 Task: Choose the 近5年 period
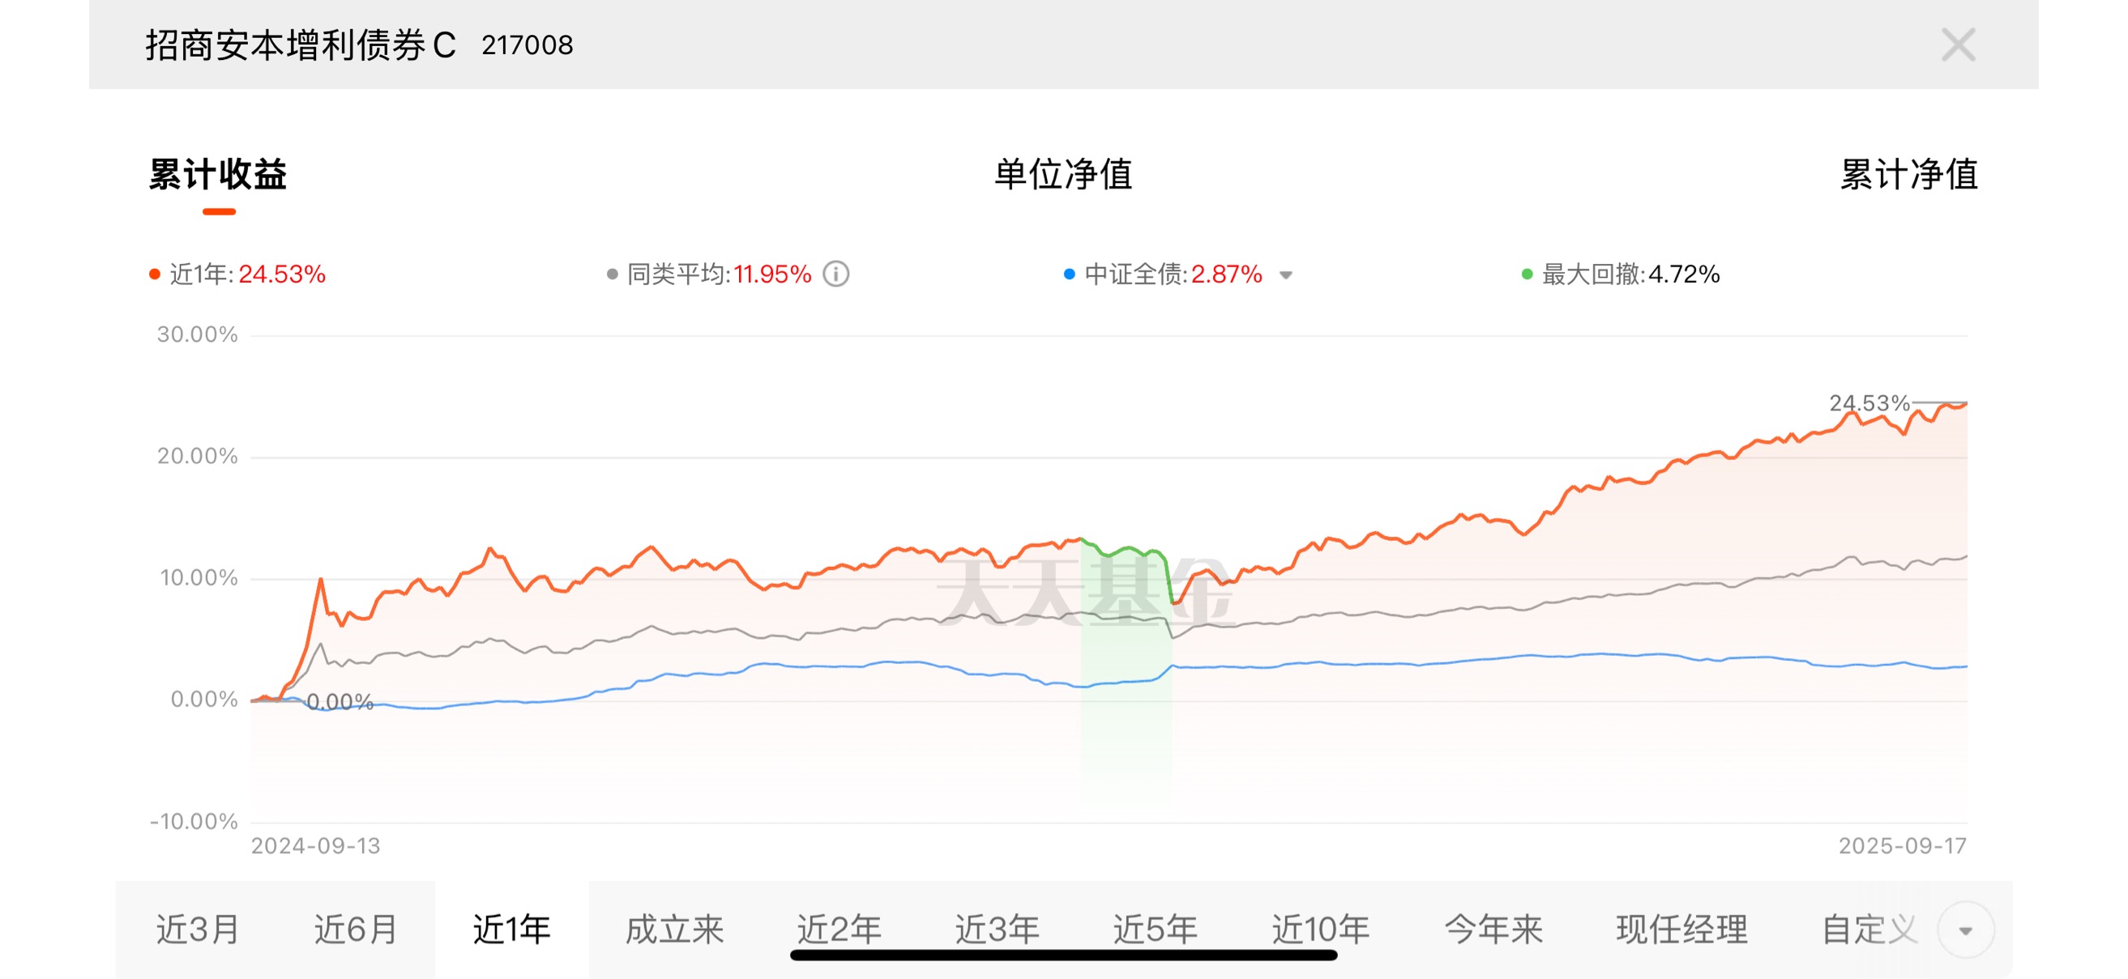(1155, 930)
